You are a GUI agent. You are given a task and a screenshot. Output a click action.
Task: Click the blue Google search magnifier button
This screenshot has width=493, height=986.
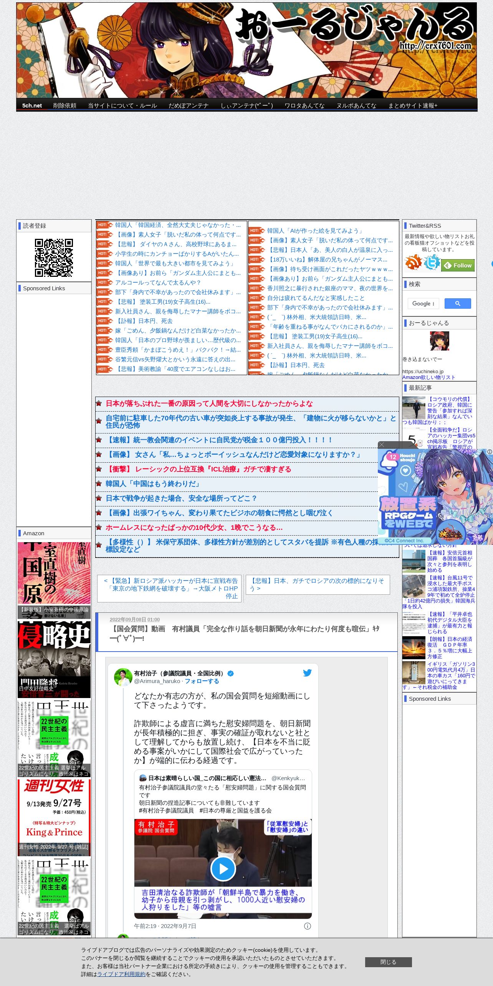pyautogui.click(x=458, y=303)
